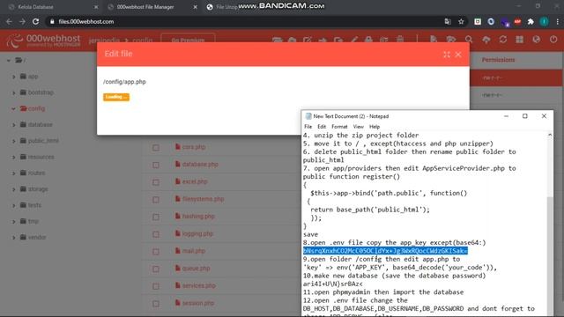This screenshot has height=317, width=564.
Task: Click the new folder icon in toolbar
Action: pos(451,39)
